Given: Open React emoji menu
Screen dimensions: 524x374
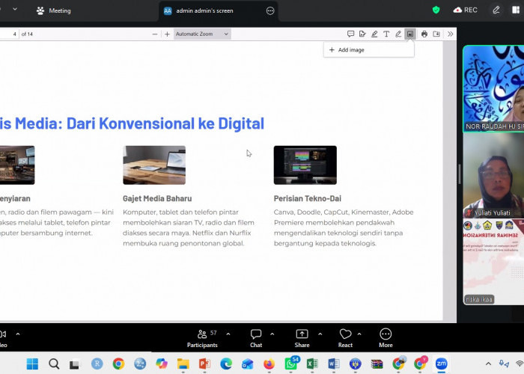Looking at the screenshot, I should (345, 338).
